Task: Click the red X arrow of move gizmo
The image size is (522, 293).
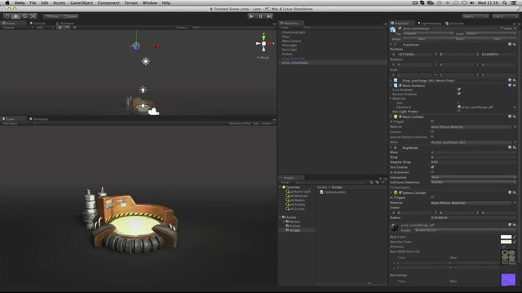Action: coord(157,46)
